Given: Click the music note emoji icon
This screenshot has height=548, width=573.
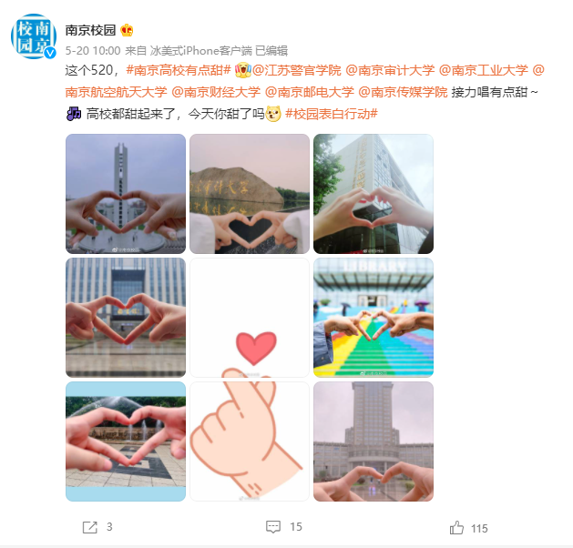Looking at the screenshot, I should click(x=74, y=114).
